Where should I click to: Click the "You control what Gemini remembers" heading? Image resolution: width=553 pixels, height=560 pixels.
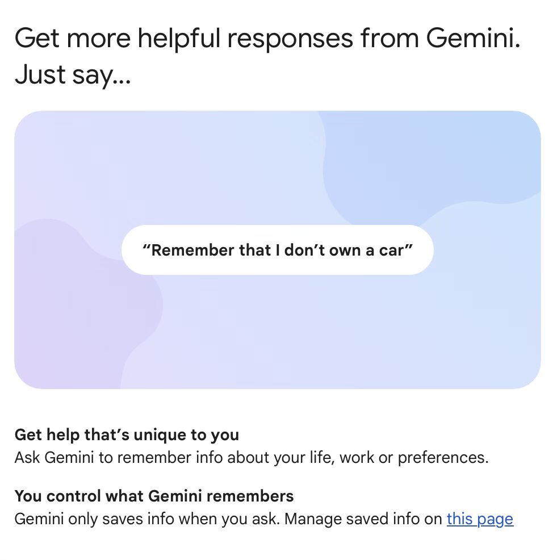(154, 496)
